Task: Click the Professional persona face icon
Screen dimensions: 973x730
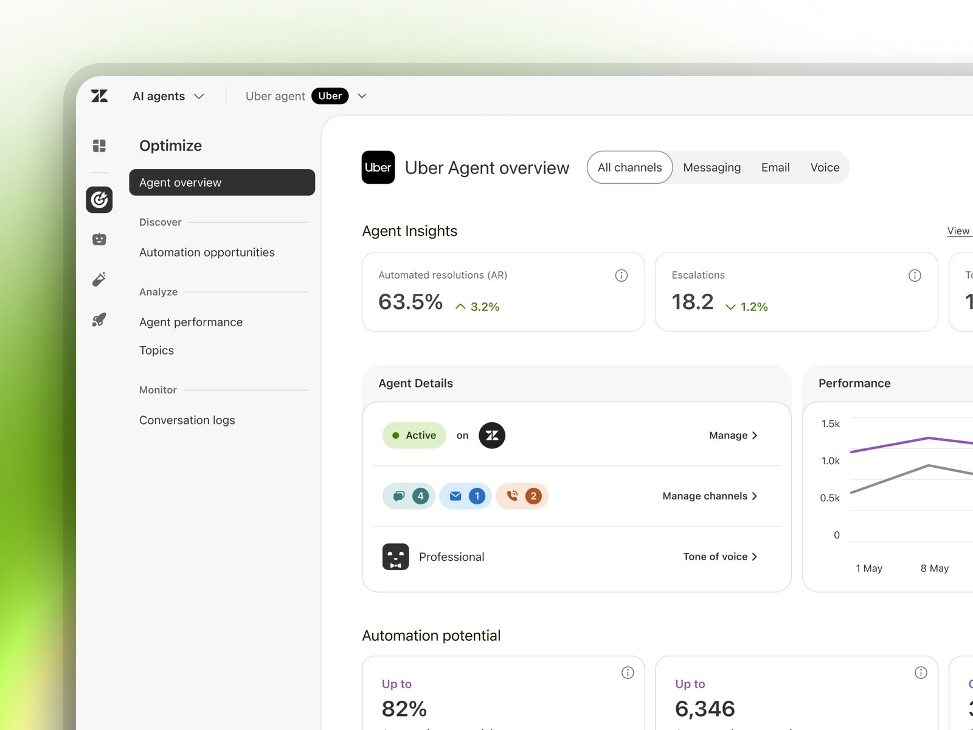Action: click(395, 557)
